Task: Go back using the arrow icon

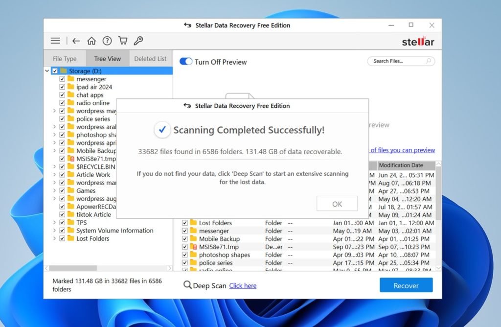Action: tap(76, 41)
